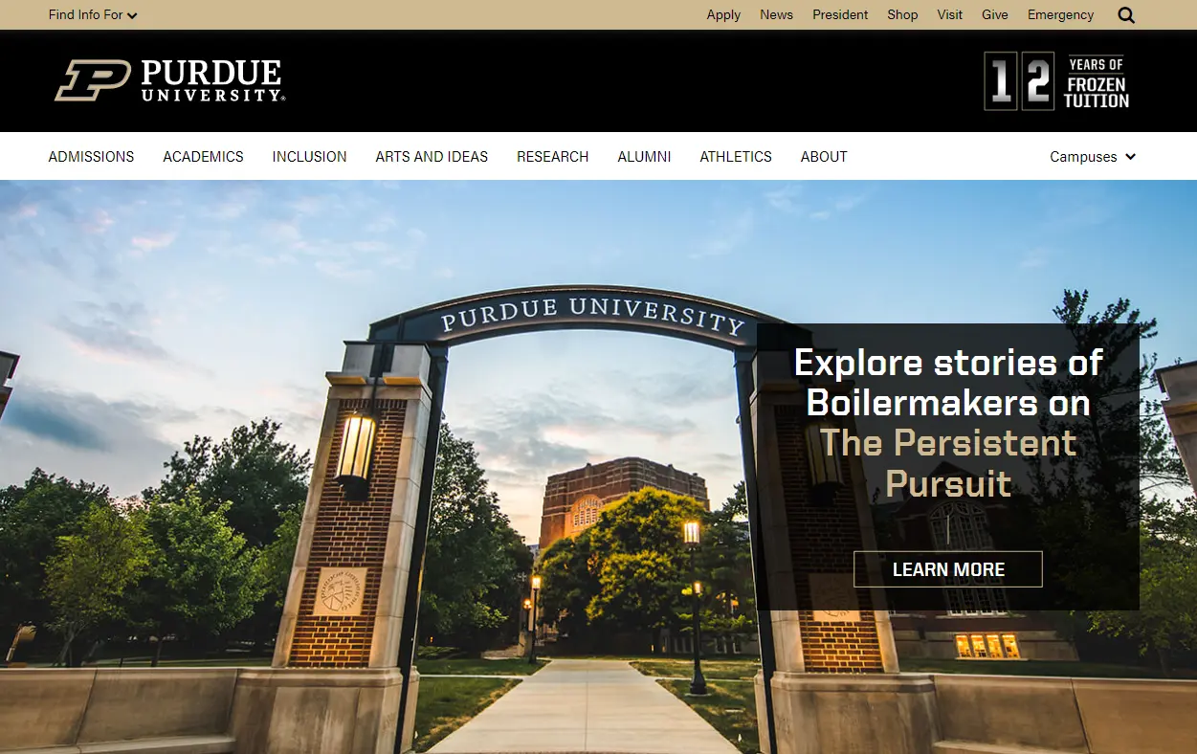Click the Purdue University logo
This screenshot has height=754, width=1197.
(x=170, y=81)
